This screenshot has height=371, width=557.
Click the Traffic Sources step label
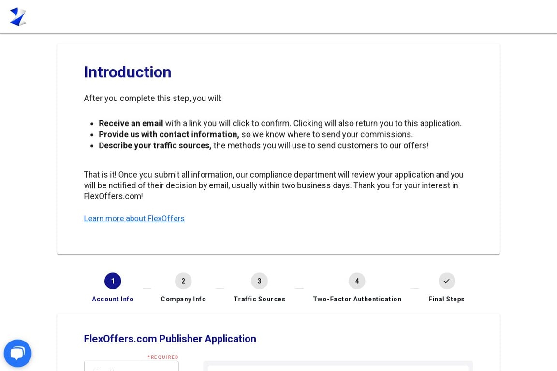pyautogui.click(x=259, y=299)
